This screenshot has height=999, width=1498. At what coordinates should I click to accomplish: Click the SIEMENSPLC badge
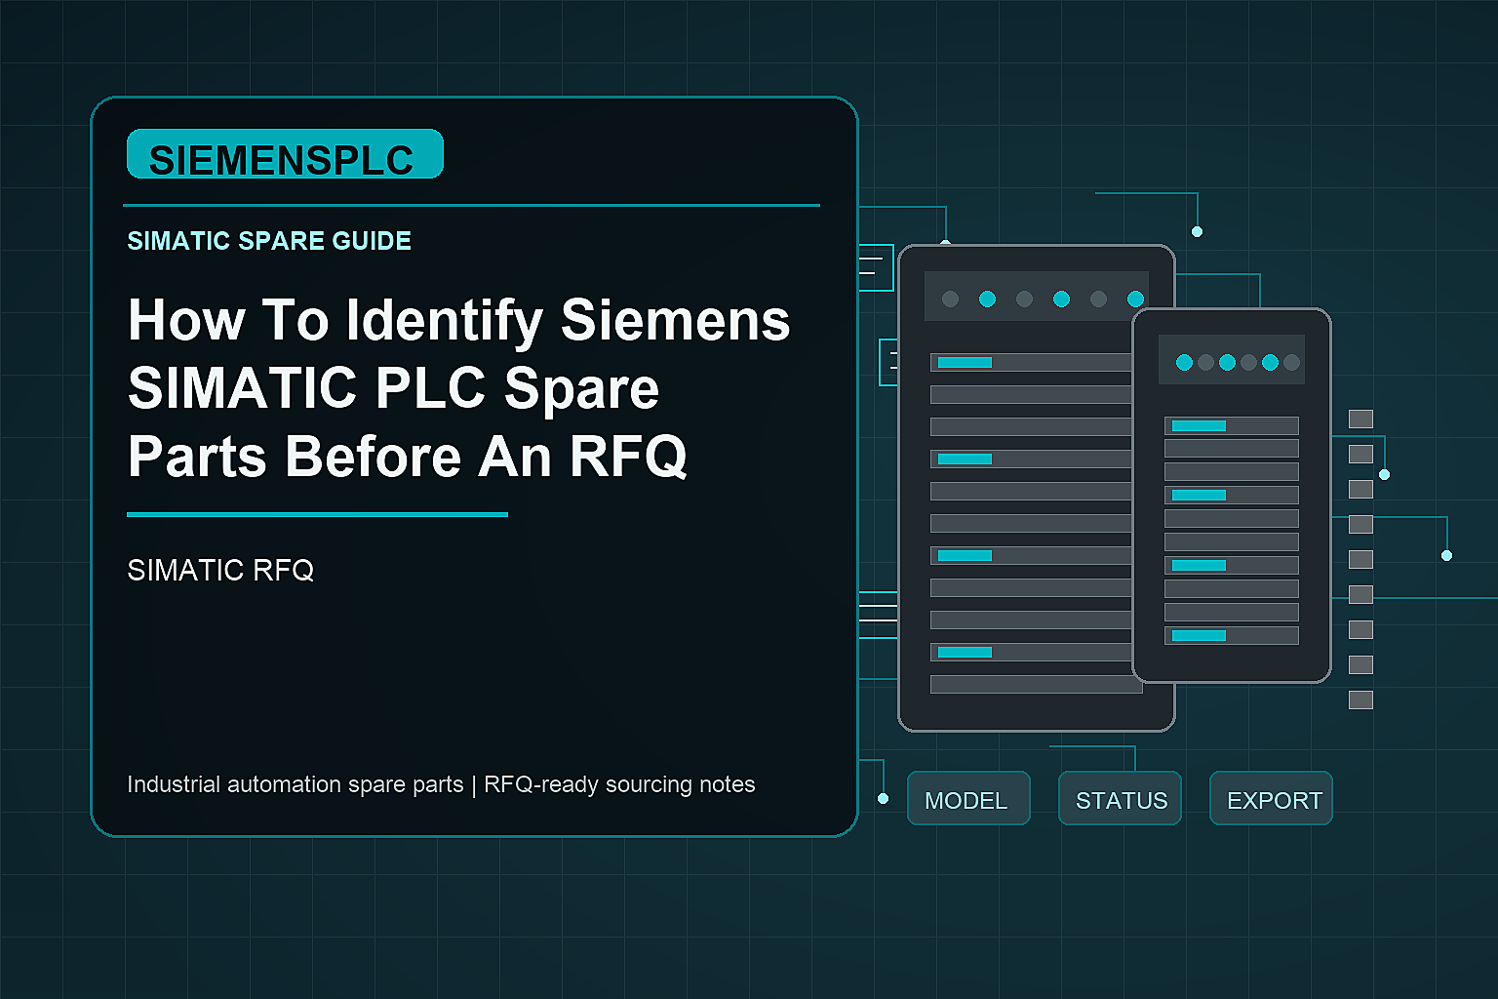[x=285, y=155]
